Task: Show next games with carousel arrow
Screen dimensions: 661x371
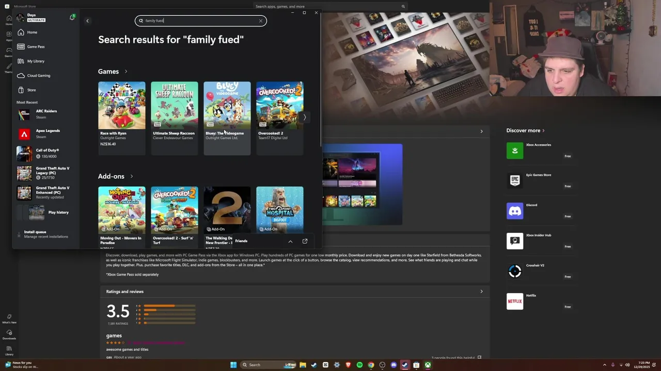Action: 305,117
